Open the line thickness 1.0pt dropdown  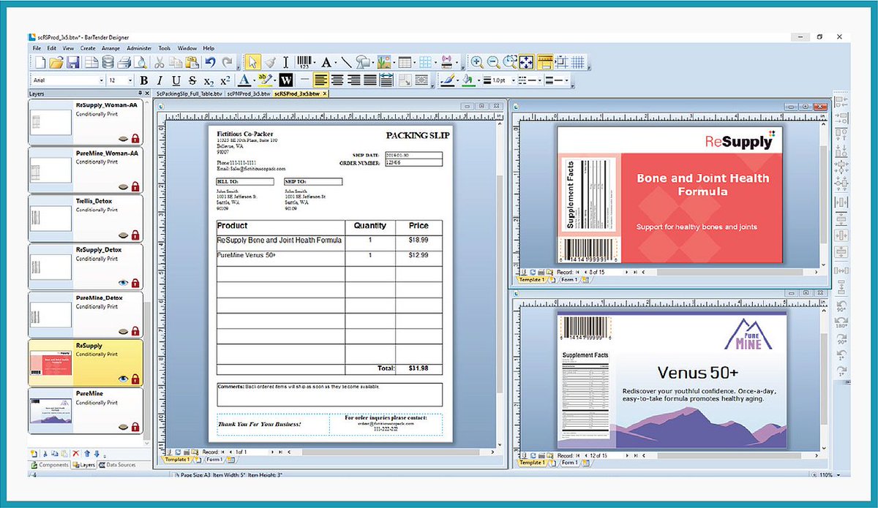point(513,80)
